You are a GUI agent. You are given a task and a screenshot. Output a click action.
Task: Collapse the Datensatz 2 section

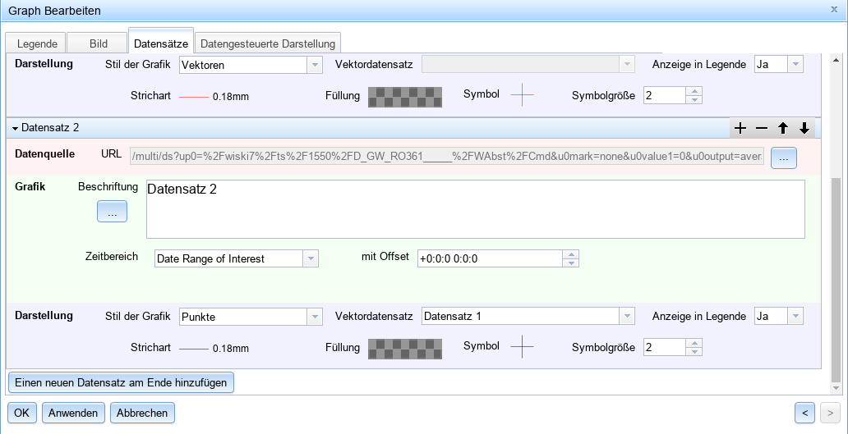click(x=16, y=128)
